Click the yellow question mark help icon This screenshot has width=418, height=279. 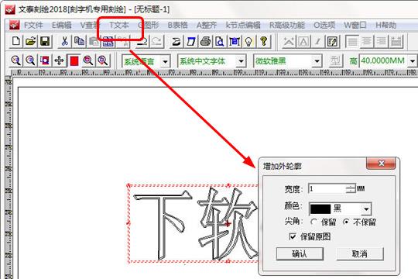point(263,42)
